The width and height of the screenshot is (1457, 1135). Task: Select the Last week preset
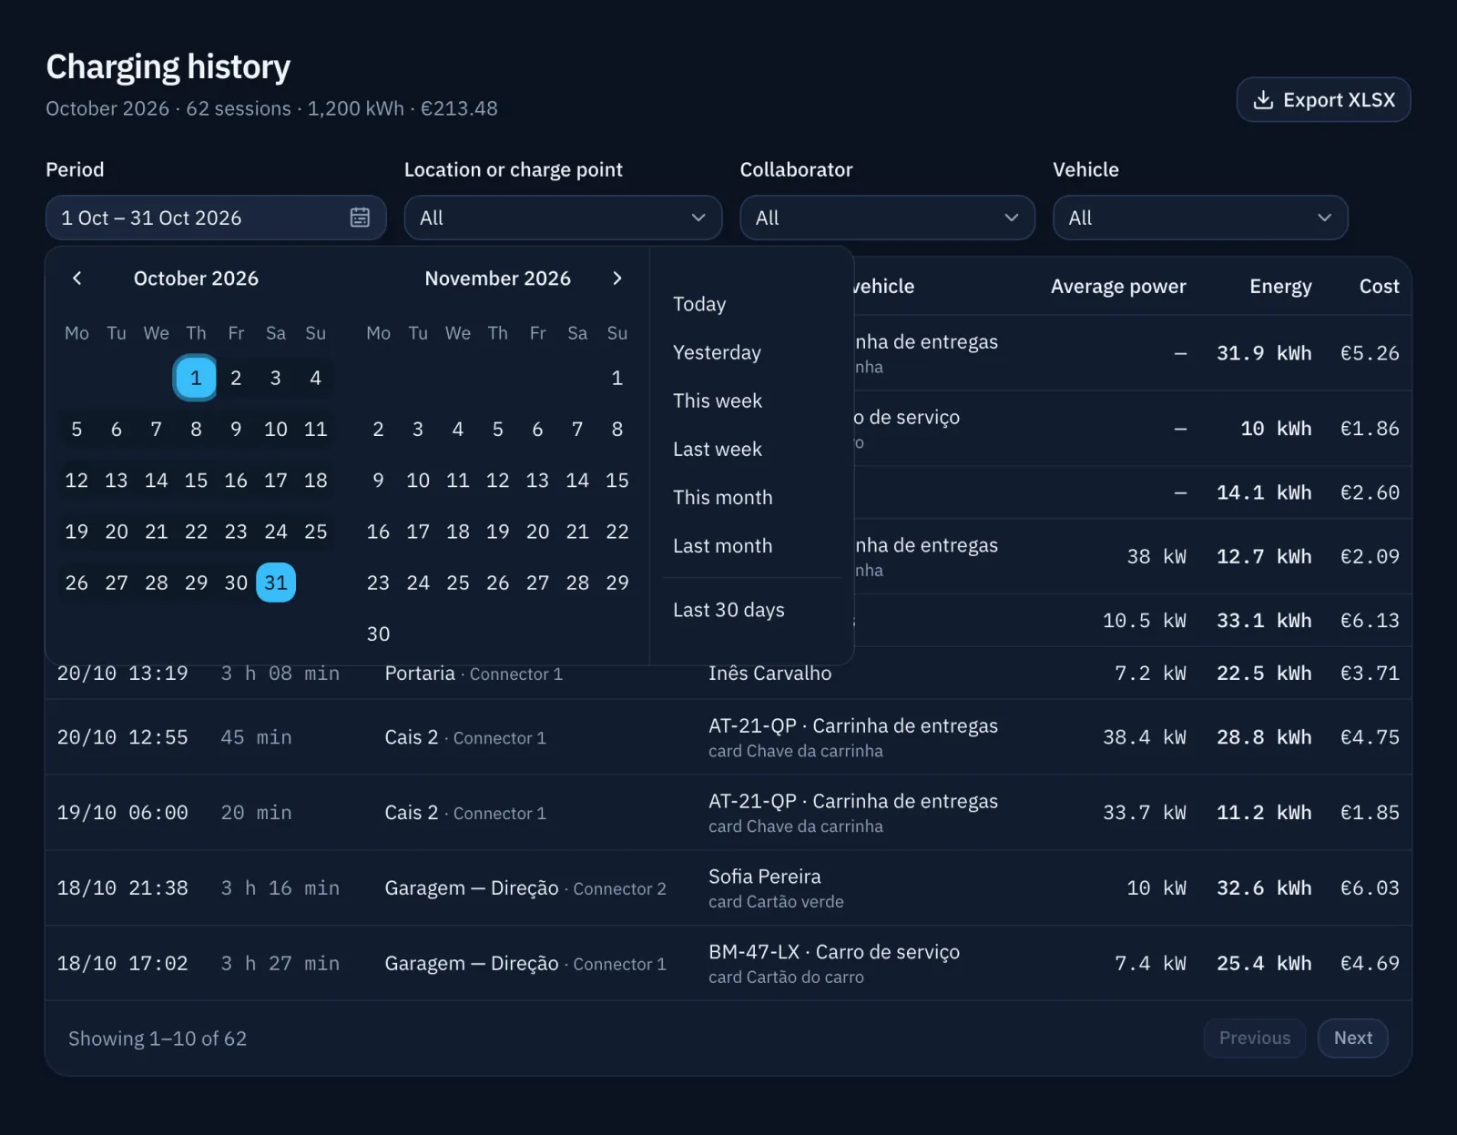pyautogui.click(x=718, y=449)
